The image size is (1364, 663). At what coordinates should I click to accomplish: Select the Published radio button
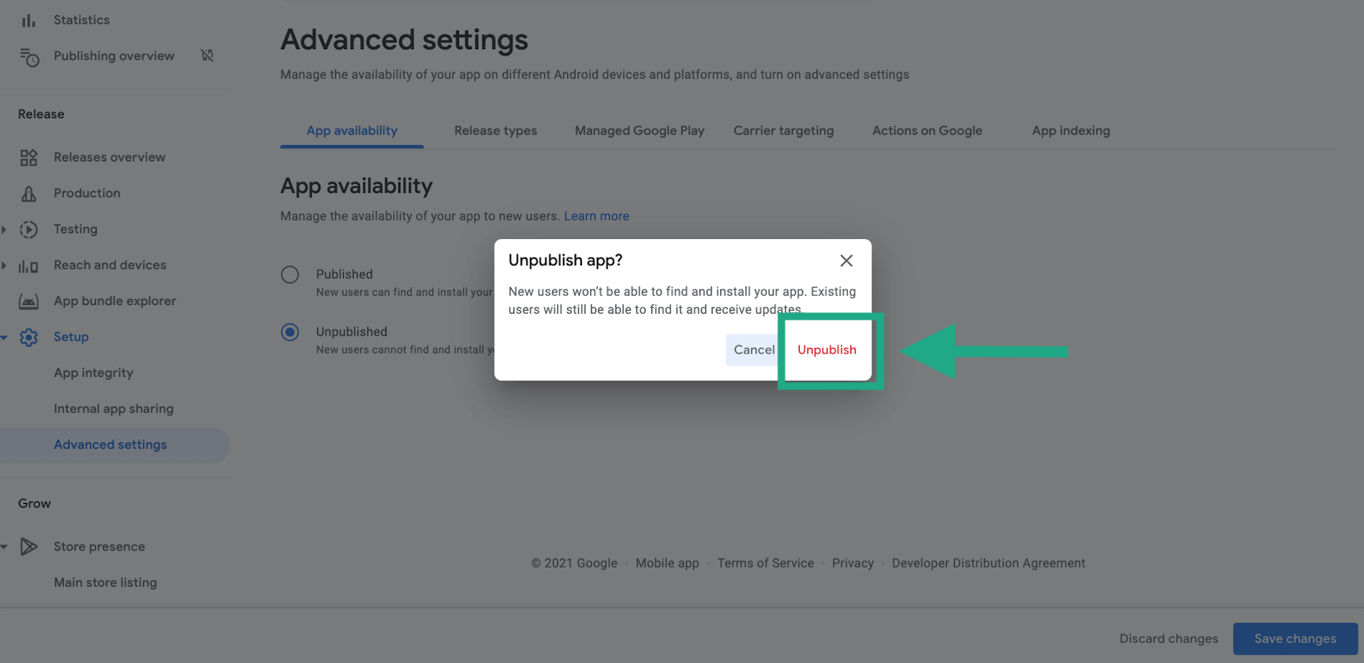(290, 275)
